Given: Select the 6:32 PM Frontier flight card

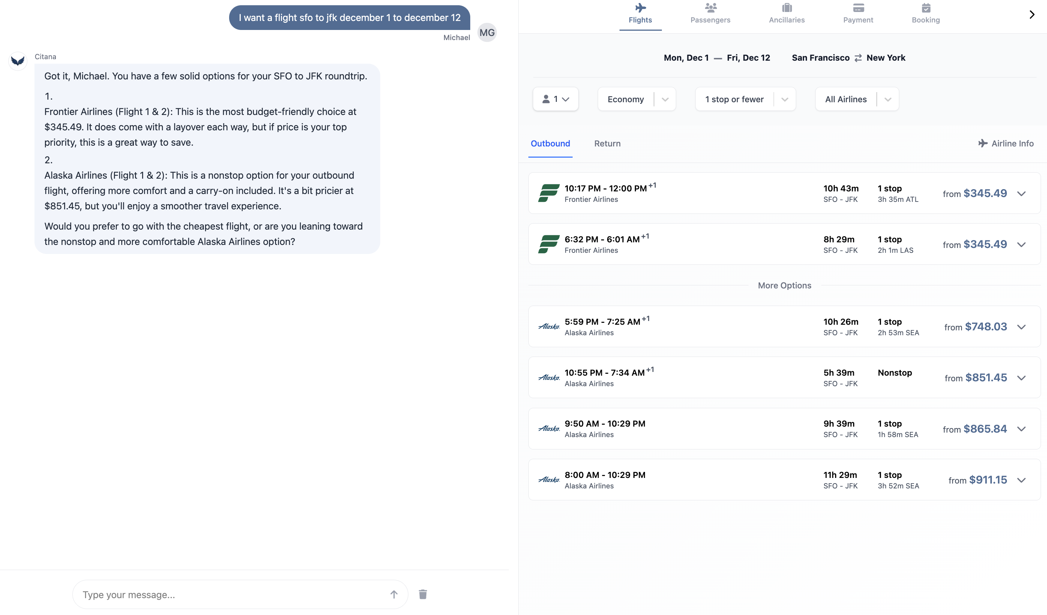Looking at the screenshot, I should (x=706, y=245).
